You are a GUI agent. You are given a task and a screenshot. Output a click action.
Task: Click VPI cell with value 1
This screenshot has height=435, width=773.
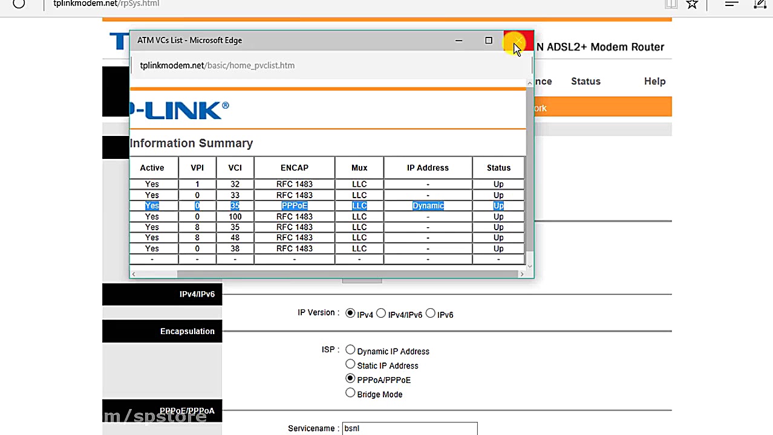pyautogui.click(x=197, y=184)
